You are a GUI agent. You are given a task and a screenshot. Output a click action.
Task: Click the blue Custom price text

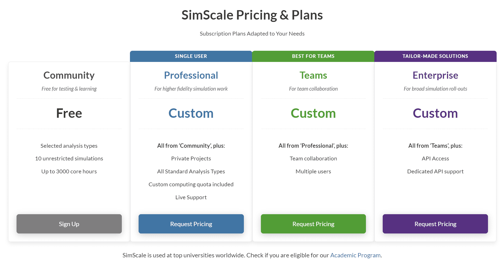tap(191, 113)
